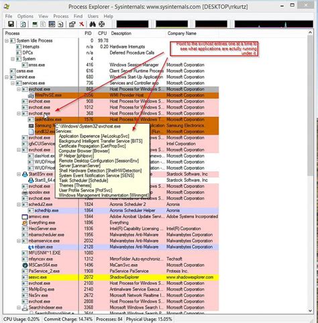Viewport: 318px width, 323px height.
Task: Click the CPU Usage status bar entry
Action: point(21,319)
